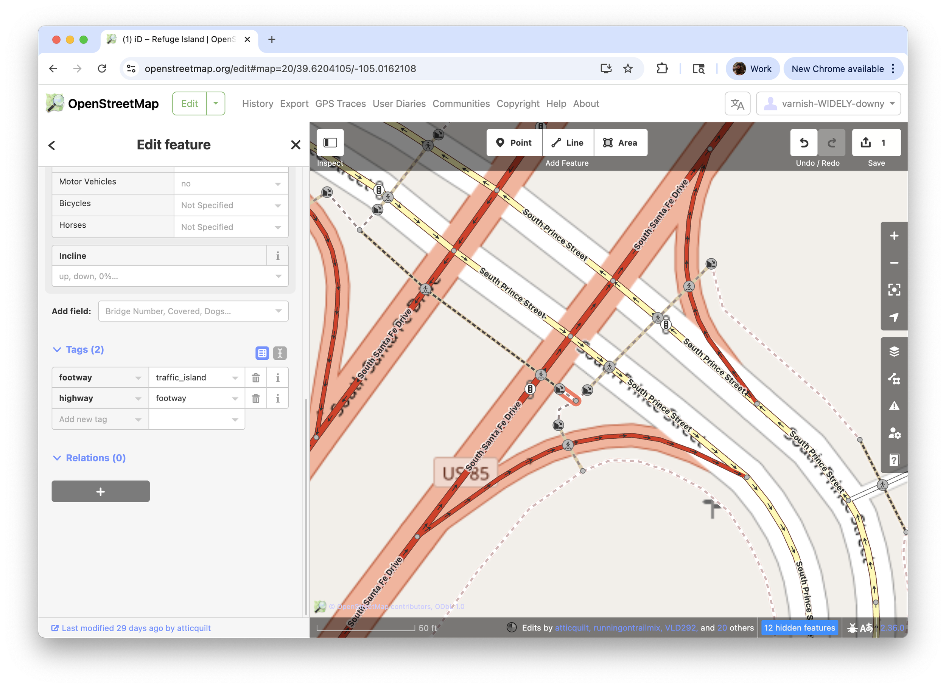Click the Incline input field

pos(165,276)
